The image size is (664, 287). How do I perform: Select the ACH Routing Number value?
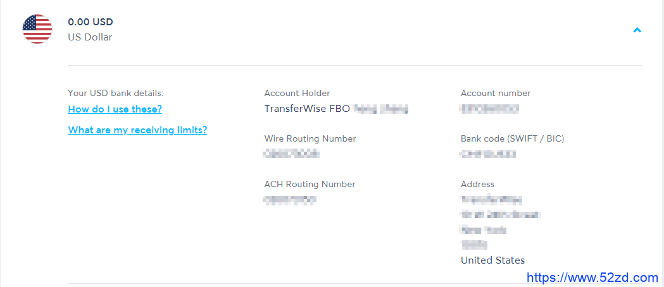pos(290,200)
